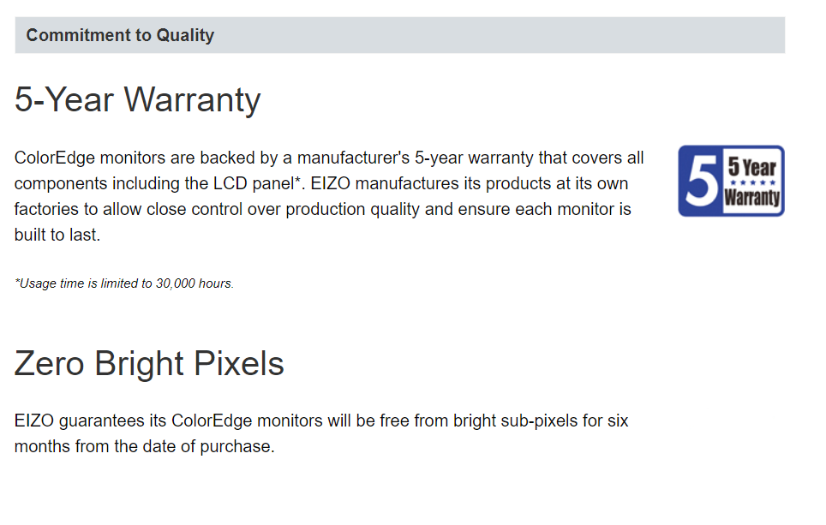826x525 pixels.
Task: Click the Zero Bright Pixels heading
Action: click(149, 363)
